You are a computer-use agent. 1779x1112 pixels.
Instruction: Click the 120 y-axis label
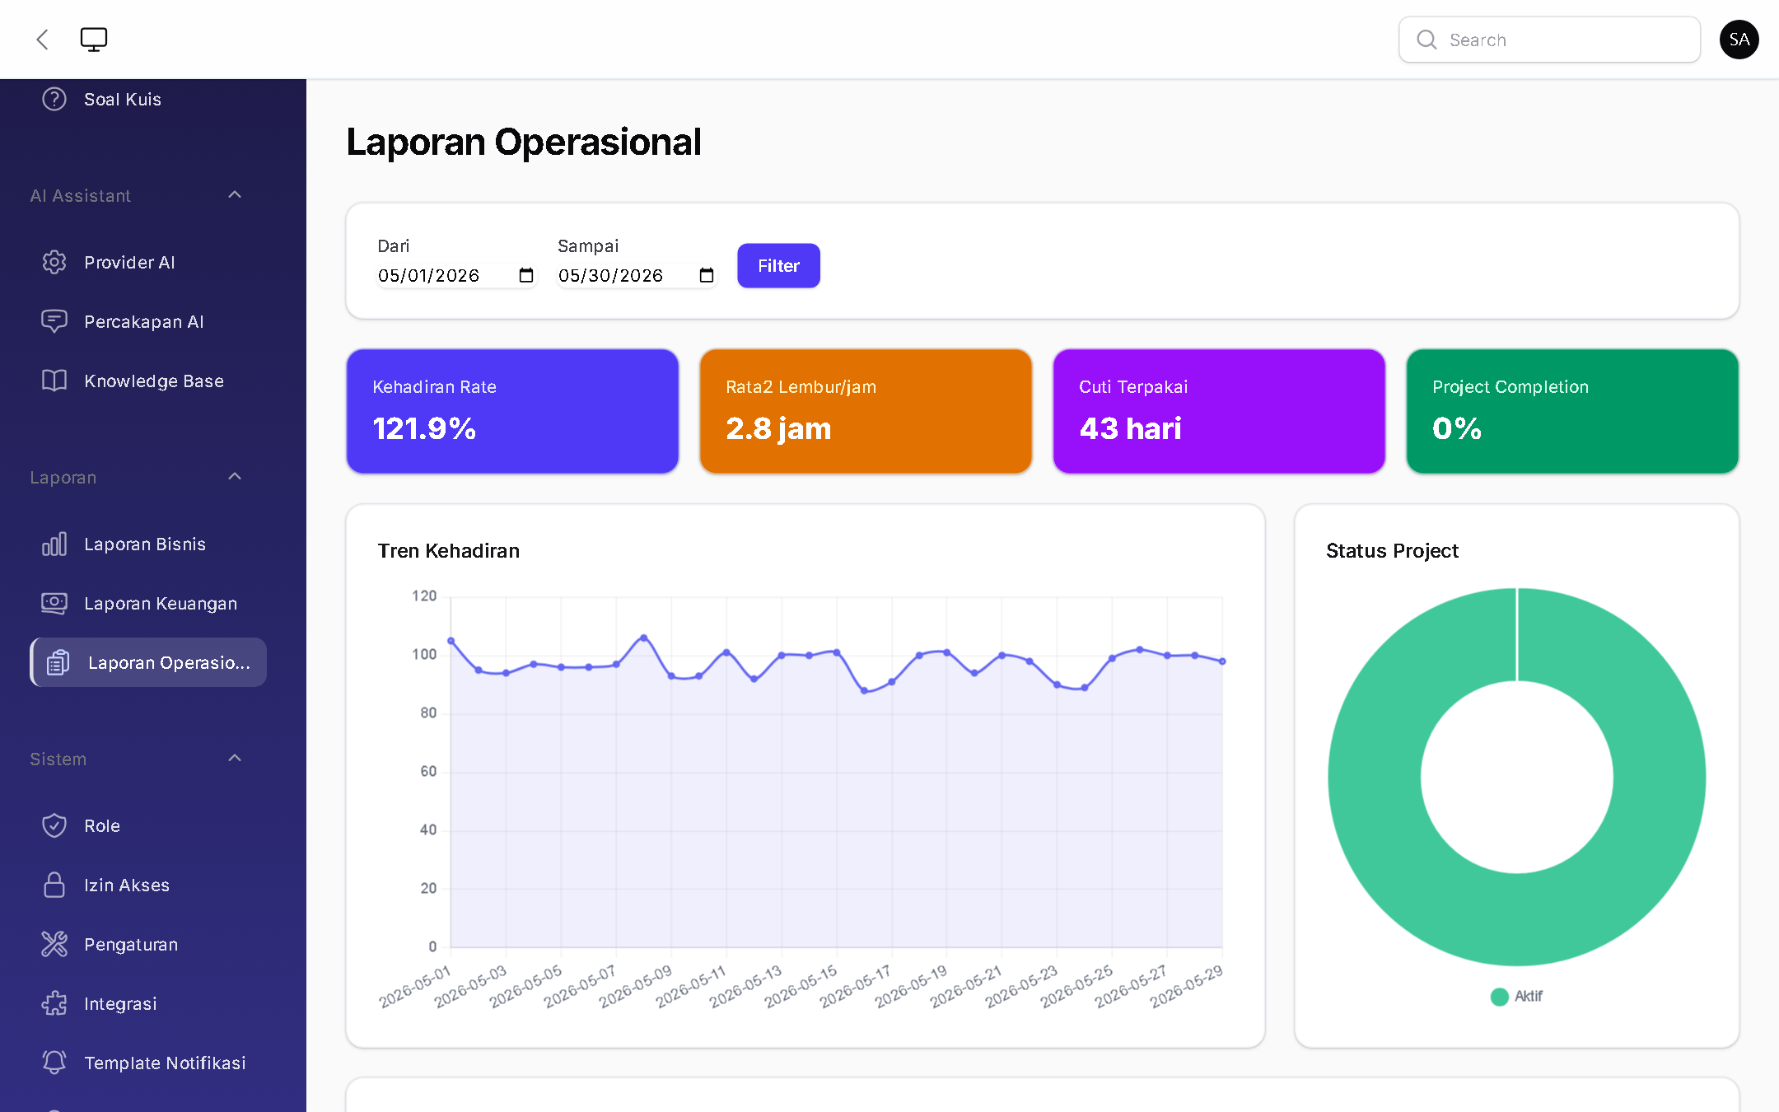tap(424, 596)
